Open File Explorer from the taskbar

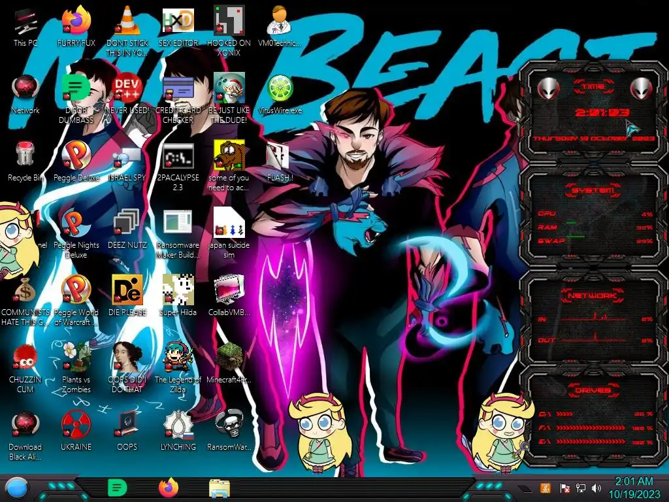coord(220,488)
